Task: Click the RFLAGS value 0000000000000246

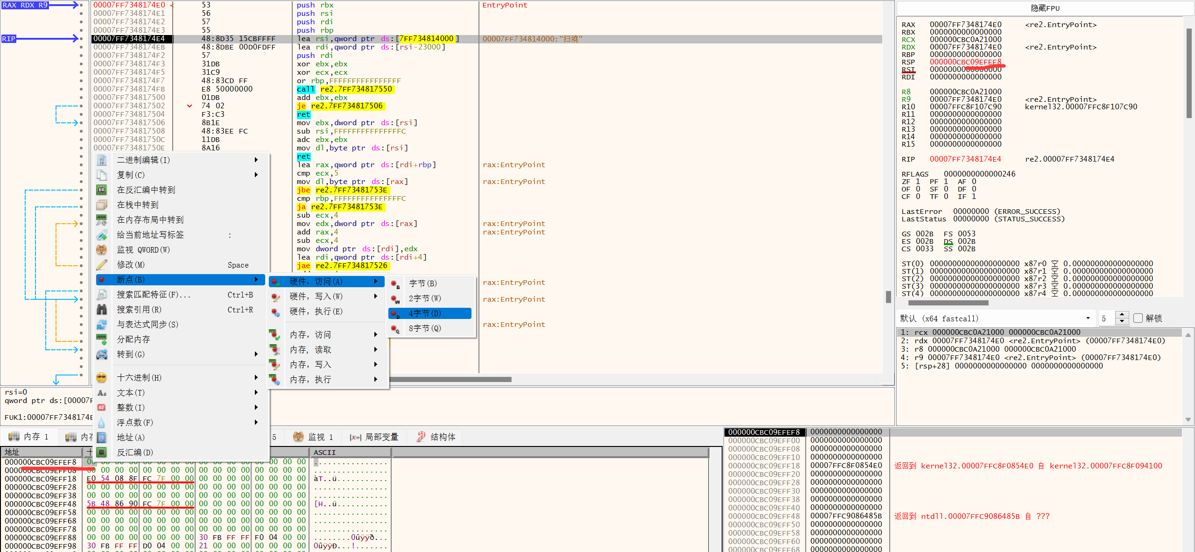Action: tap(979, 174)
